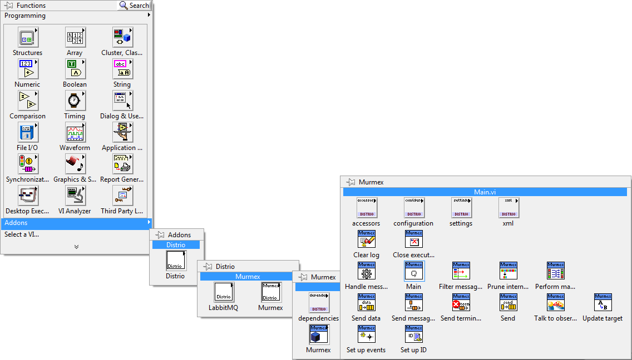Viewport: 632px width, 360px height.
Task: Pin the small Murmex palette containing dependencies
Action: click(x=303, y=277)
